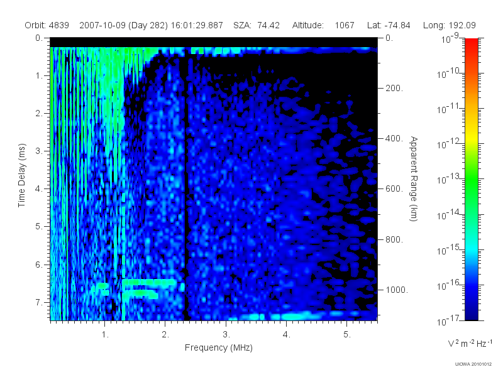Click the "Altitude: 1067" header value

pyautogui.click(x=323, y=25)
